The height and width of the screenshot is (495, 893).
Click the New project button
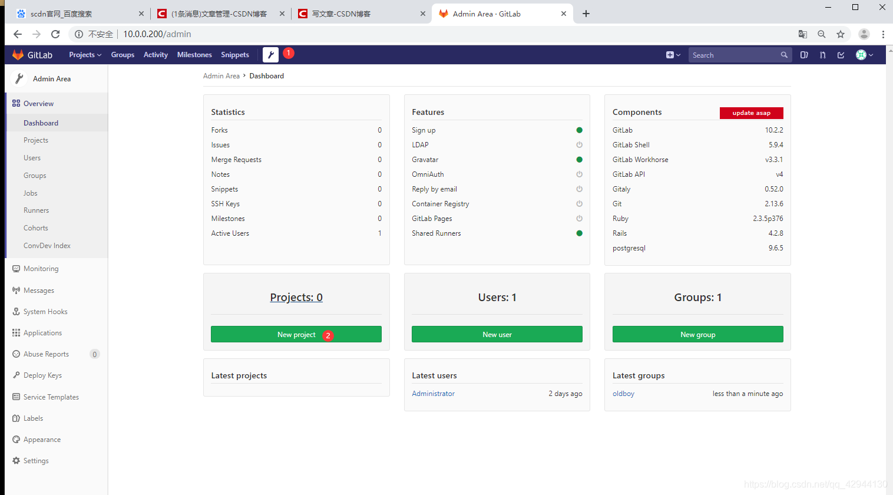[x=296, y=334]
